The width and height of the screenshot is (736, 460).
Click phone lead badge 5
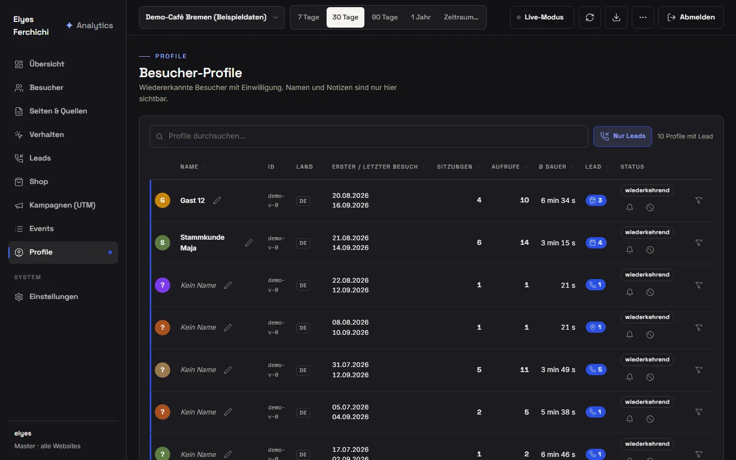596,370
